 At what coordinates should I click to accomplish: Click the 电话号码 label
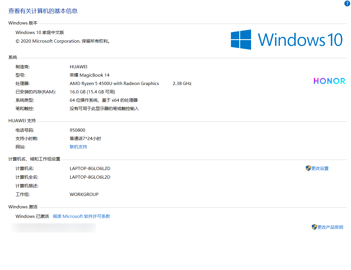[x=25, y=130]
